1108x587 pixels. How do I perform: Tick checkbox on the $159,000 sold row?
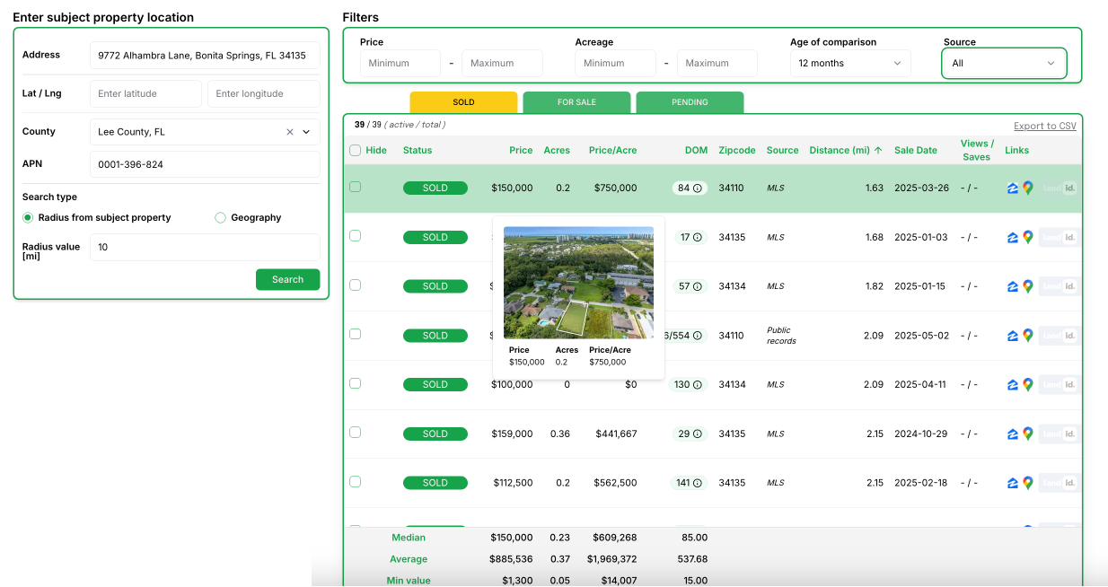355,433
